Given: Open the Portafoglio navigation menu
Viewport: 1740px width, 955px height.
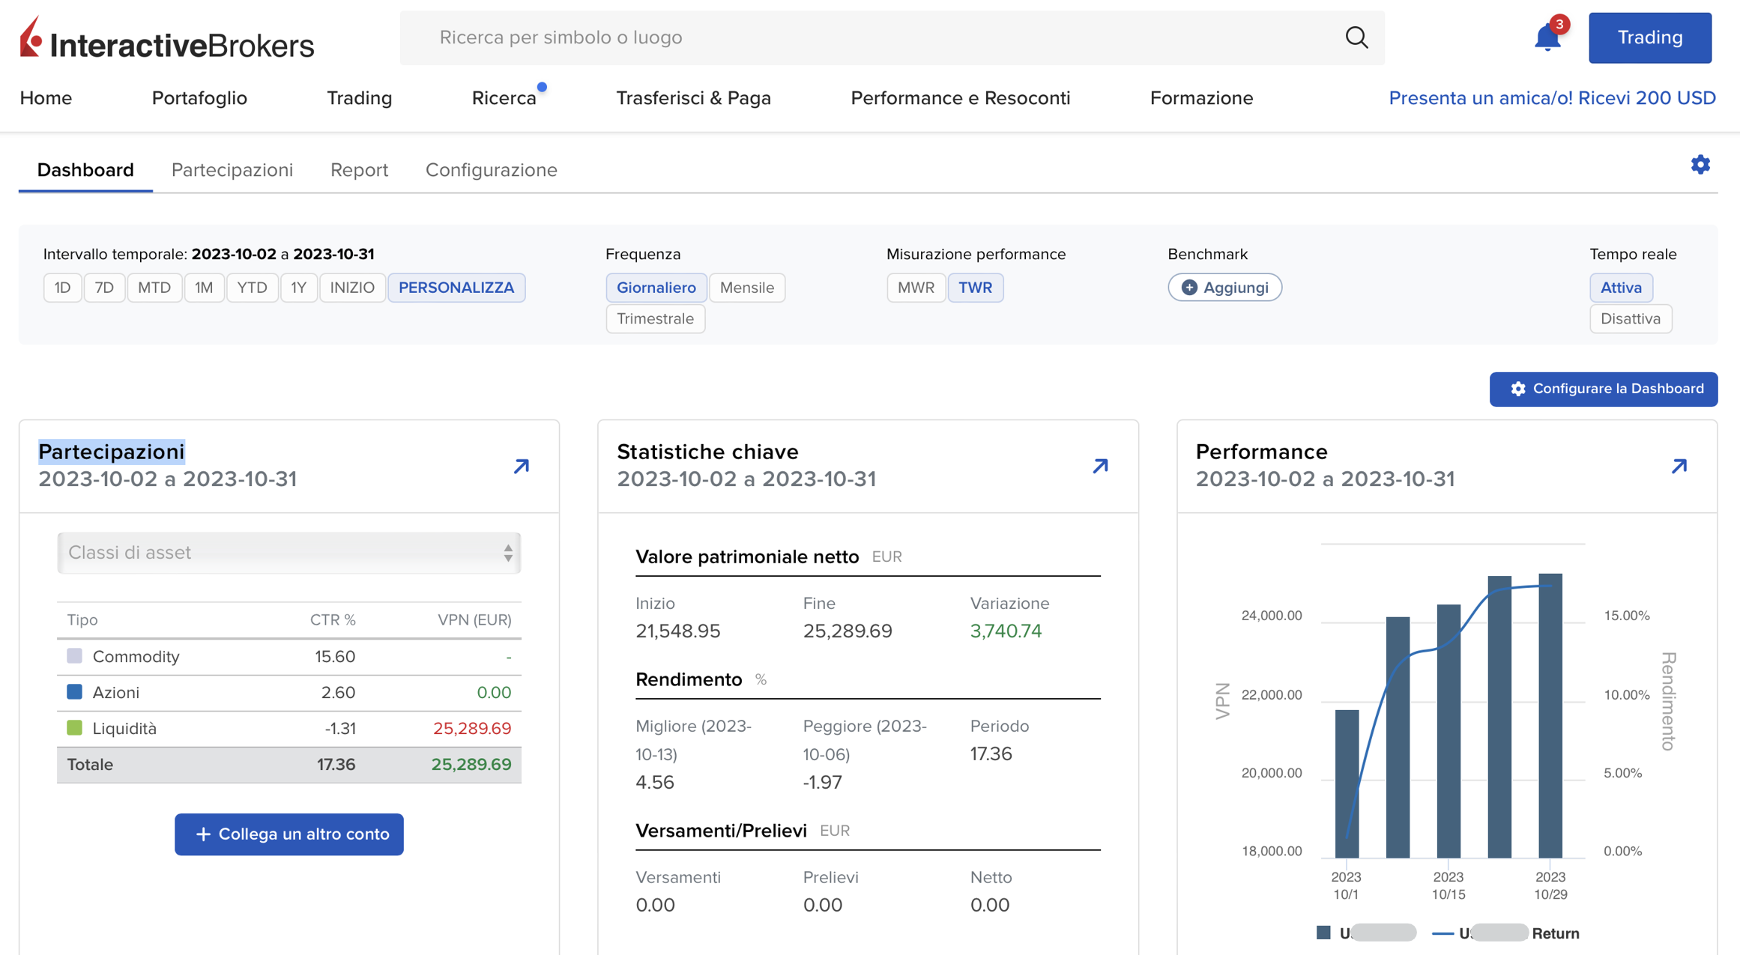Looking at the screenshot, I should [199, 98].
